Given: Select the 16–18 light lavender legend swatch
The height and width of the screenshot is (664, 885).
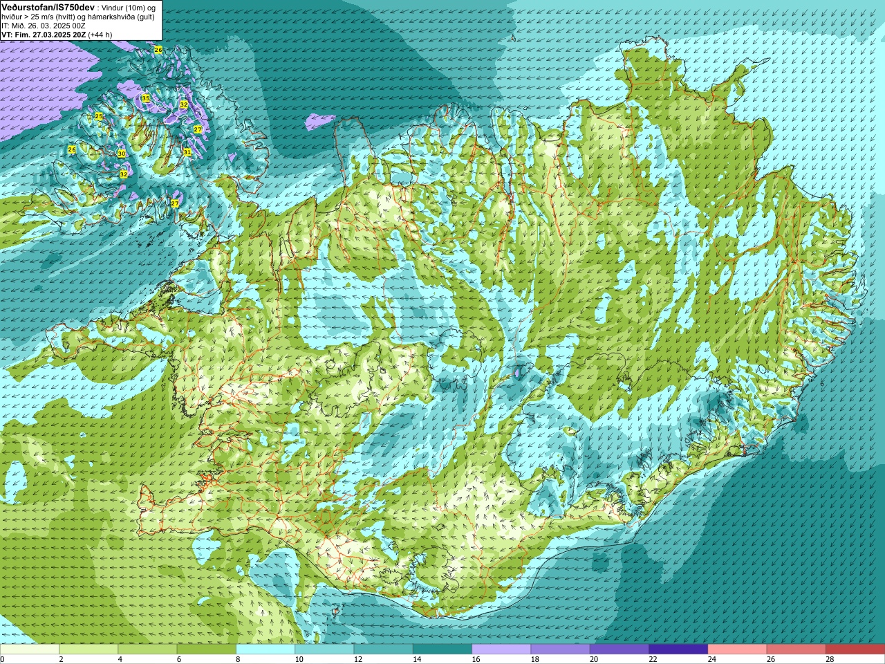Looking at the screenshot, I should [x=501, y=649].
